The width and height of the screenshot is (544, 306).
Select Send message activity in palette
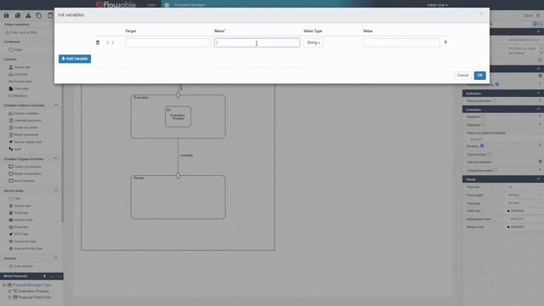pyautogui.click(x=21, y=181)
